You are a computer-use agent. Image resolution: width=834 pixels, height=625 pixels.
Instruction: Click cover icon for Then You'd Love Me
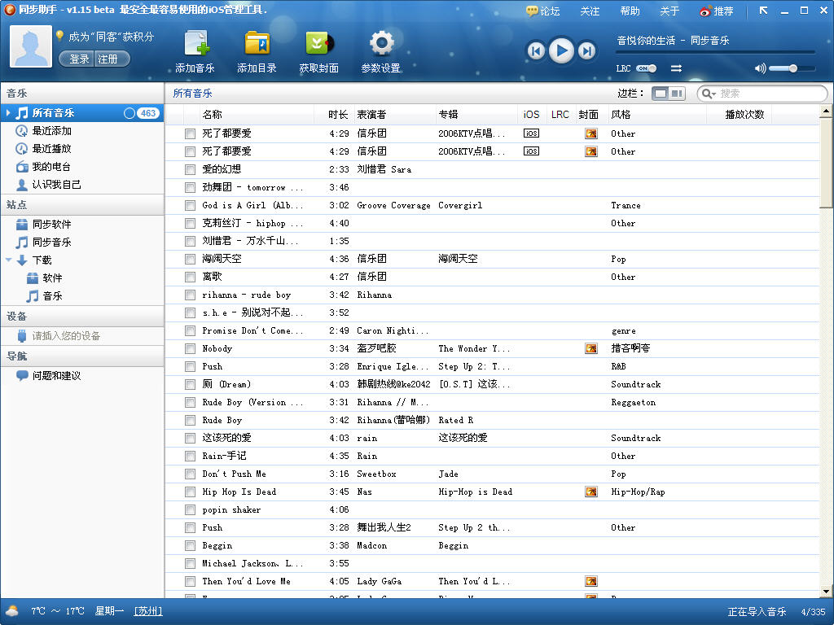click(x=591, y=581)
